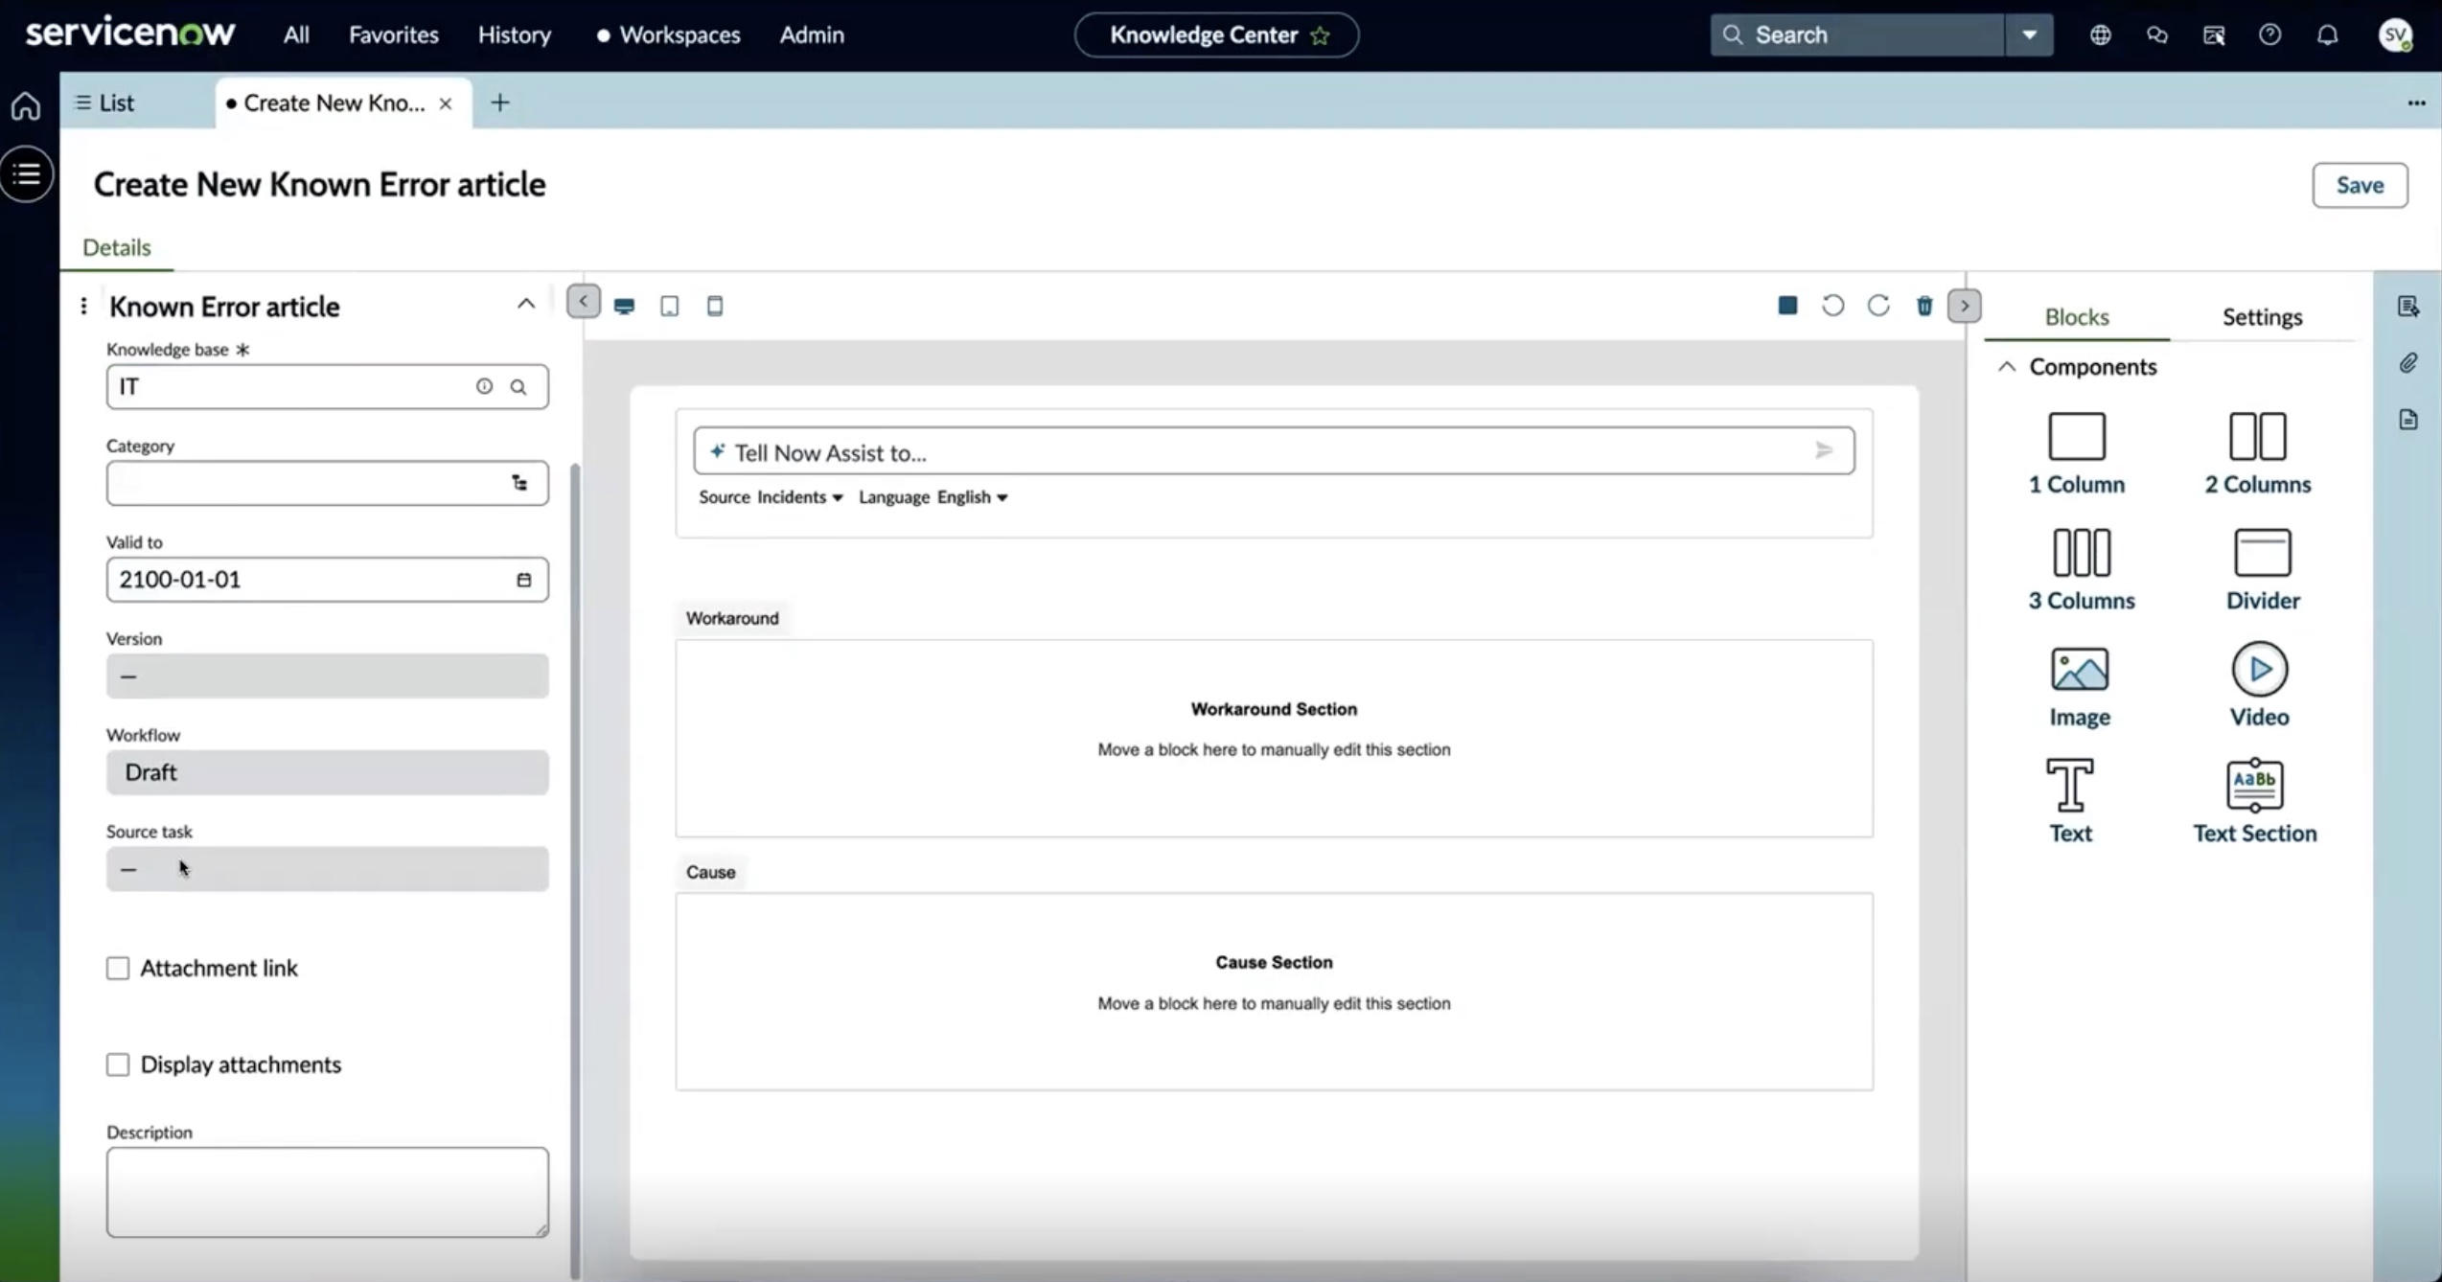Viewport: 2442px width, 1282px height.
Task: Click the Knowledge Center pill button
Action: tap(1216, 34)
